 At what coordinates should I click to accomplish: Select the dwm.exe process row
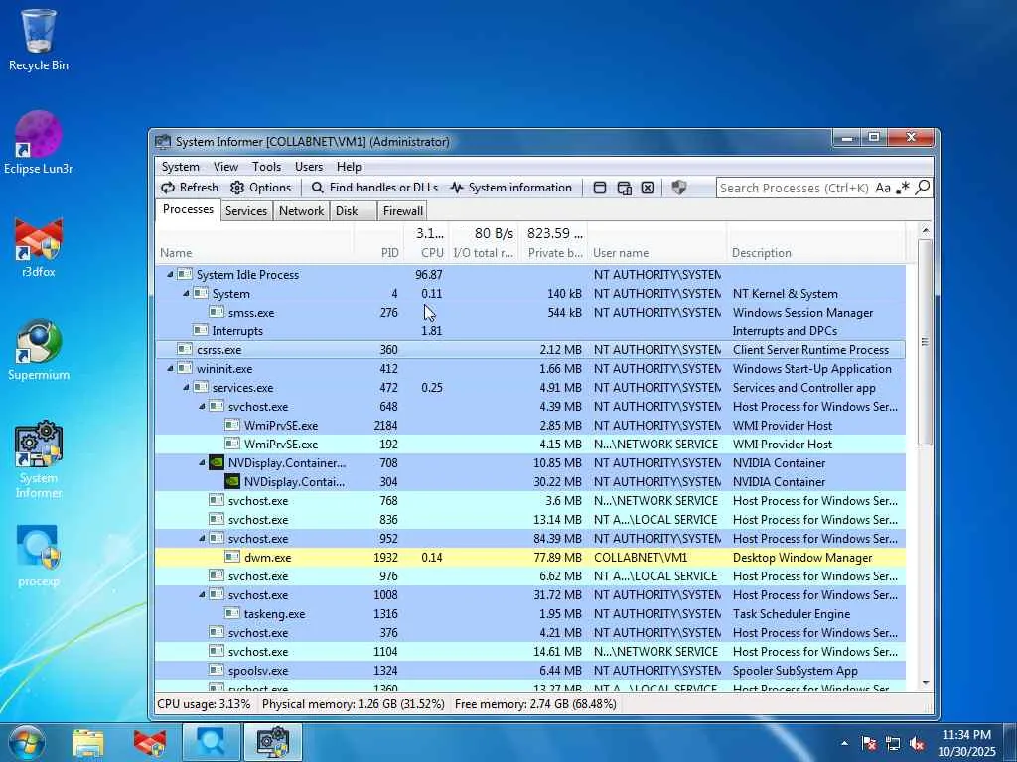[x=530, y=558]
